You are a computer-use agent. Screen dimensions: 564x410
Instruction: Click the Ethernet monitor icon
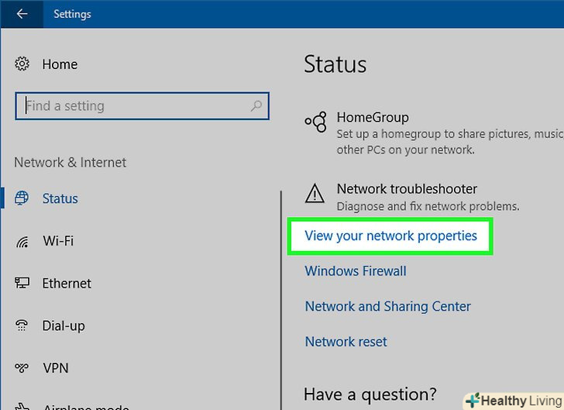(x=22, y=284)
